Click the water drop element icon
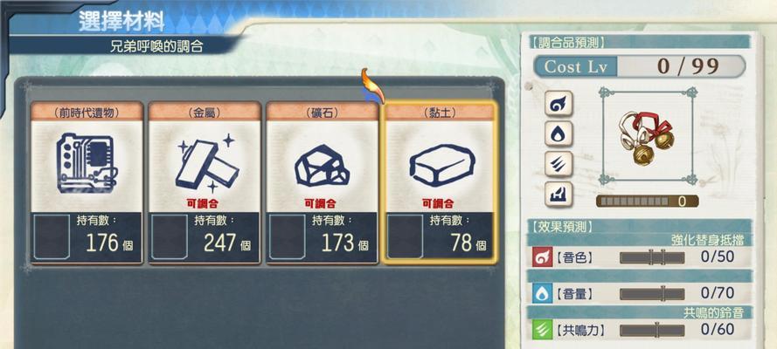 point(559,133)
